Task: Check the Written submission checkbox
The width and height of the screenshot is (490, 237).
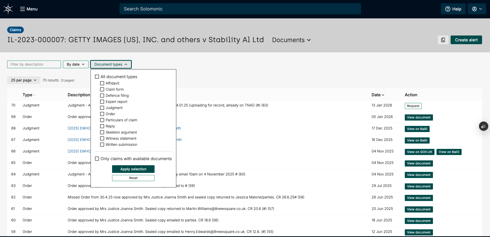Action: click(102, 145)
